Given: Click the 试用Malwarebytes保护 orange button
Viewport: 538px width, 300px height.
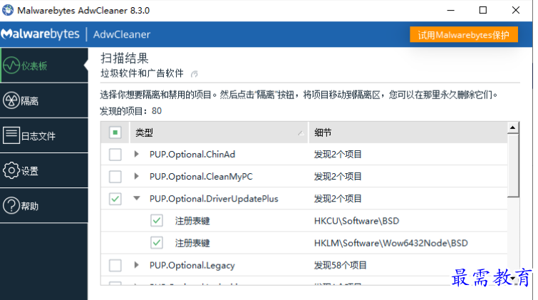Looking at the screenshot, I should (464, 35).
